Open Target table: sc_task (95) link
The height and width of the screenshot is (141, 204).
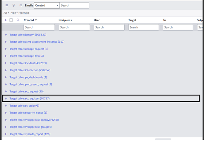tap(24, 106)
